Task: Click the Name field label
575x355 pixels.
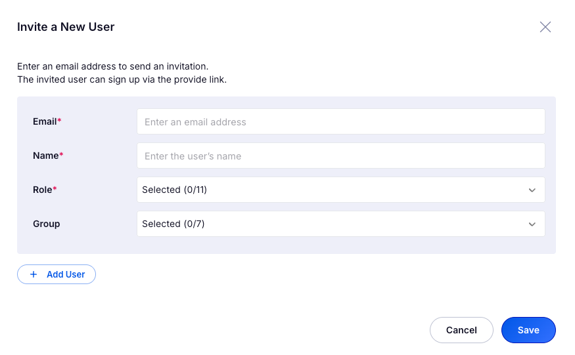Action: point(47,156)
